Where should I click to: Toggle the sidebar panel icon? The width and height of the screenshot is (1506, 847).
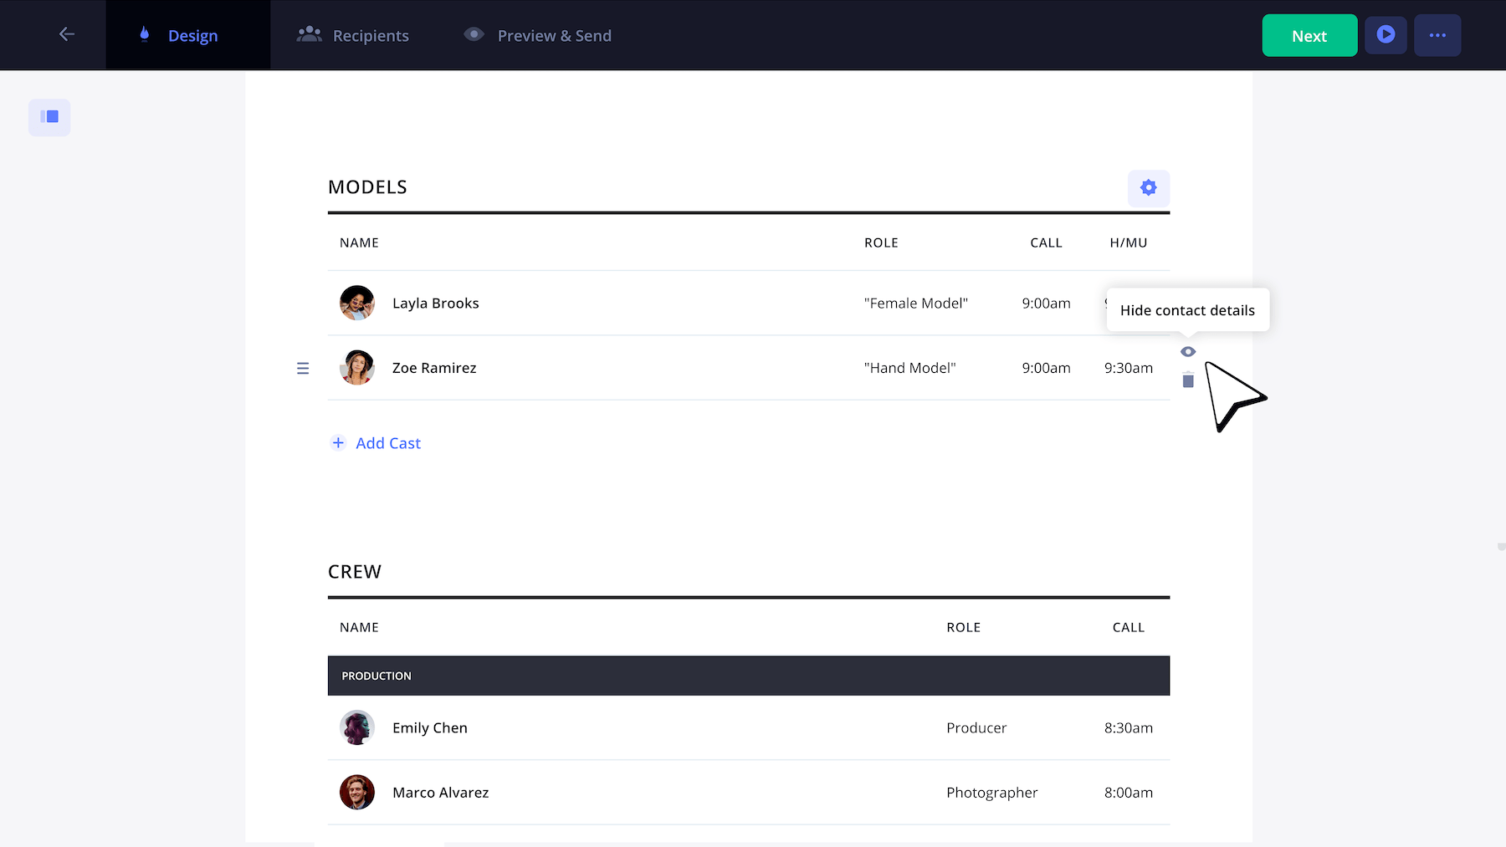click(49, 117)
